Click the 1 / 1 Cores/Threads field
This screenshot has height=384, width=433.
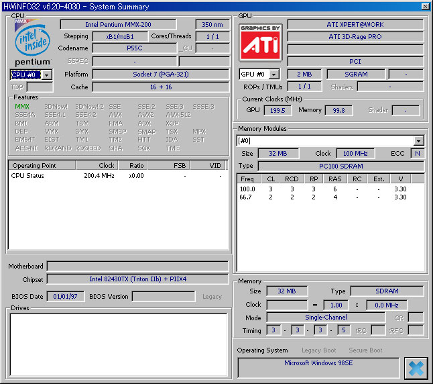point(212,36)
